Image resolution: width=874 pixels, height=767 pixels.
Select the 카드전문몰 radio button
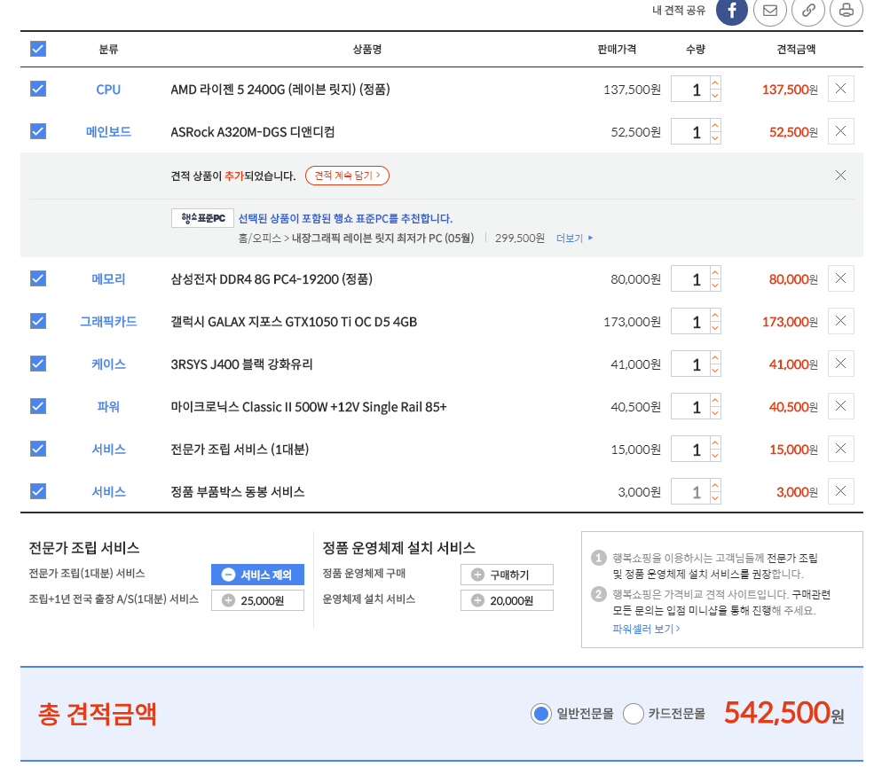point(634,714)
